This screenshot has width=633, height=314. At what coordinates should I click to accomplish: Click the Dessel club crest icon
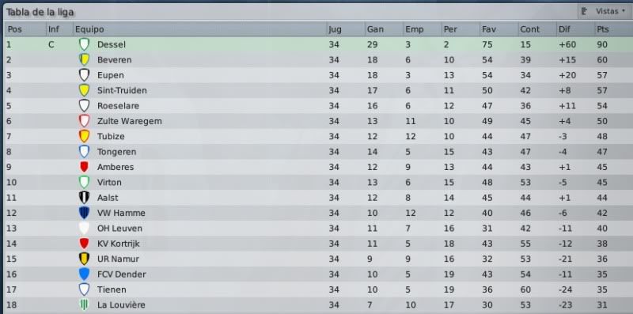[84, 44]
